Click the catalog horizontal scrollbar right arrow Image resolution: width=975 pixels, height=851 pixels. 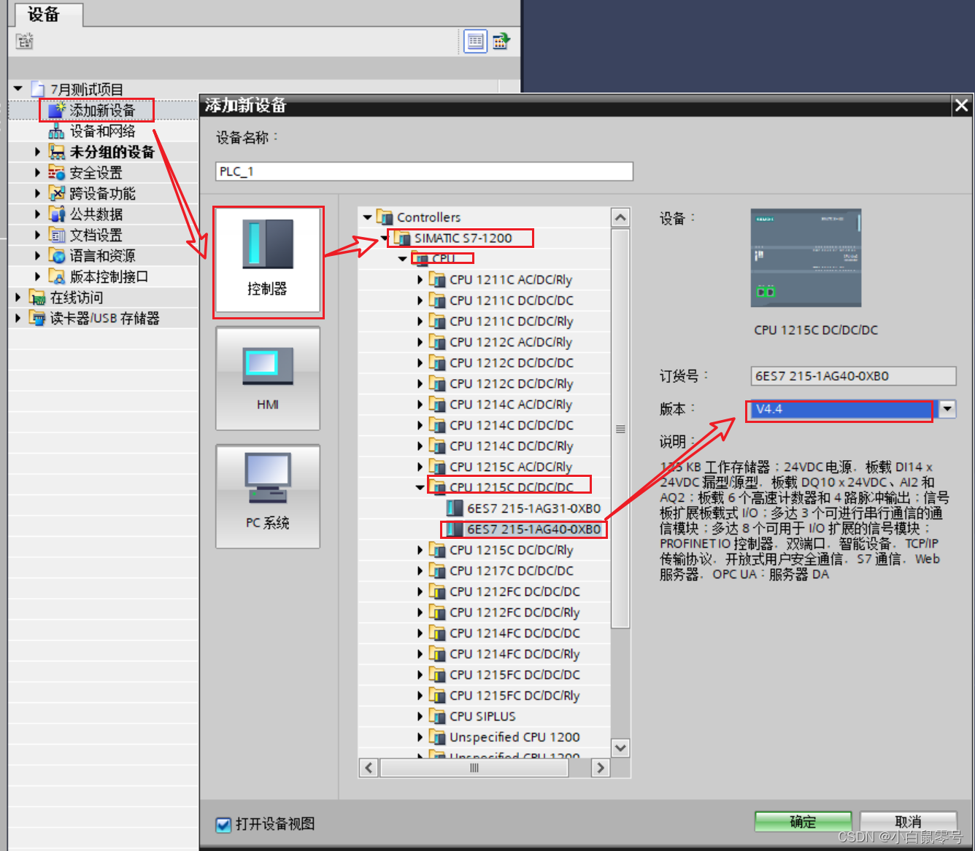(x=601, y=767)
